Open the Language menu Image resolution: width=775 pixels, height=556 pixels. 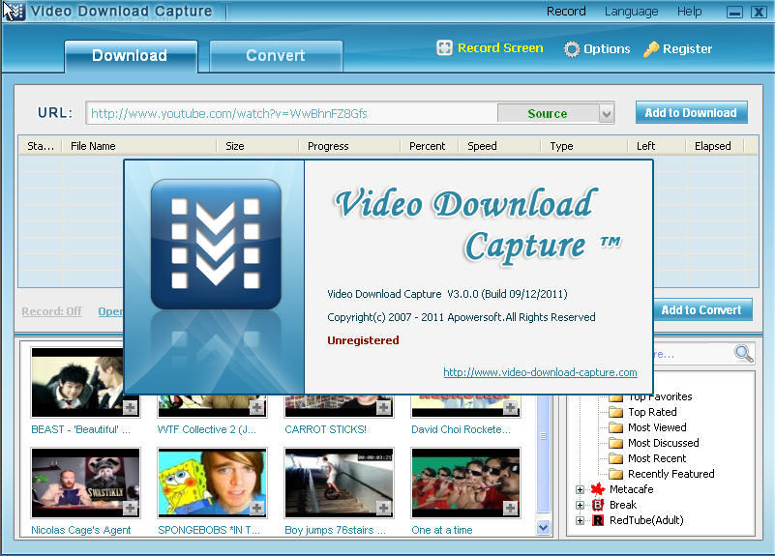631,12
